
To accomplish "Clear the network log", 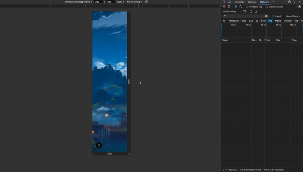I will point(229,7).
